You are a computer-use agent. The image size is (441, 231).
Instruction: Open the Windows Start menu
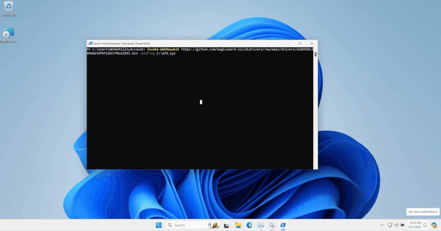pos(159,225)
